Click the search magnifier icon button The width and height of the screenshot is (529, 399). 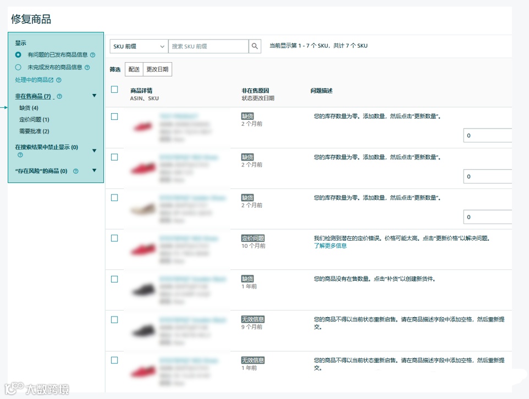tap(255, 46)
